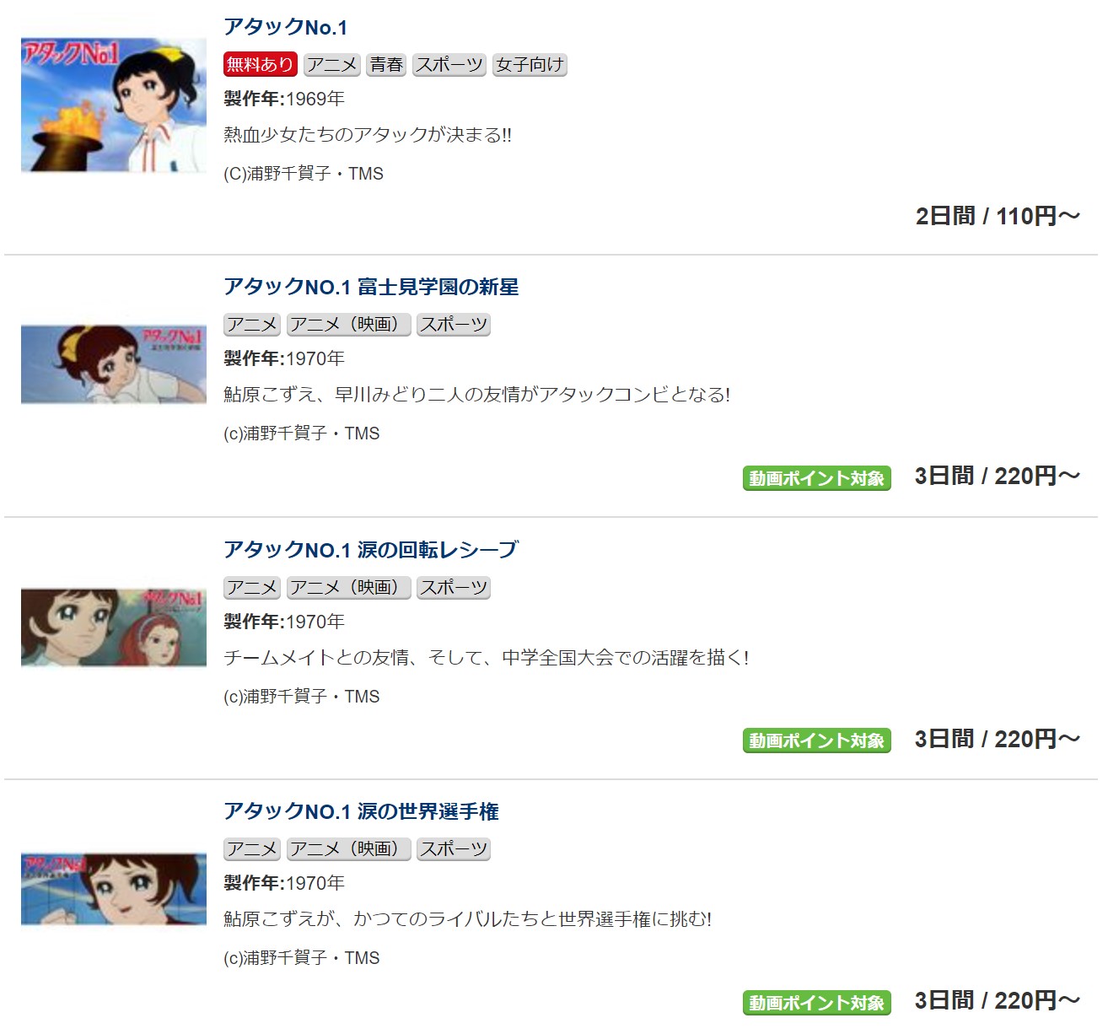Image resolution: width=1108 pixels, height=1034 pixels.
Task: Select the 青春 genre tag
Action: point(386,65)
